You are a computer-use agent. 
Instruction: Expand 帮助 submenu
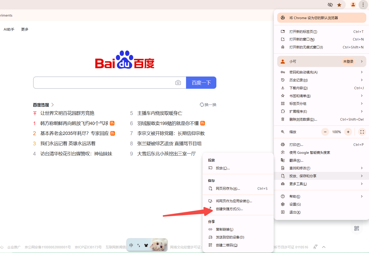coord(322,196)
